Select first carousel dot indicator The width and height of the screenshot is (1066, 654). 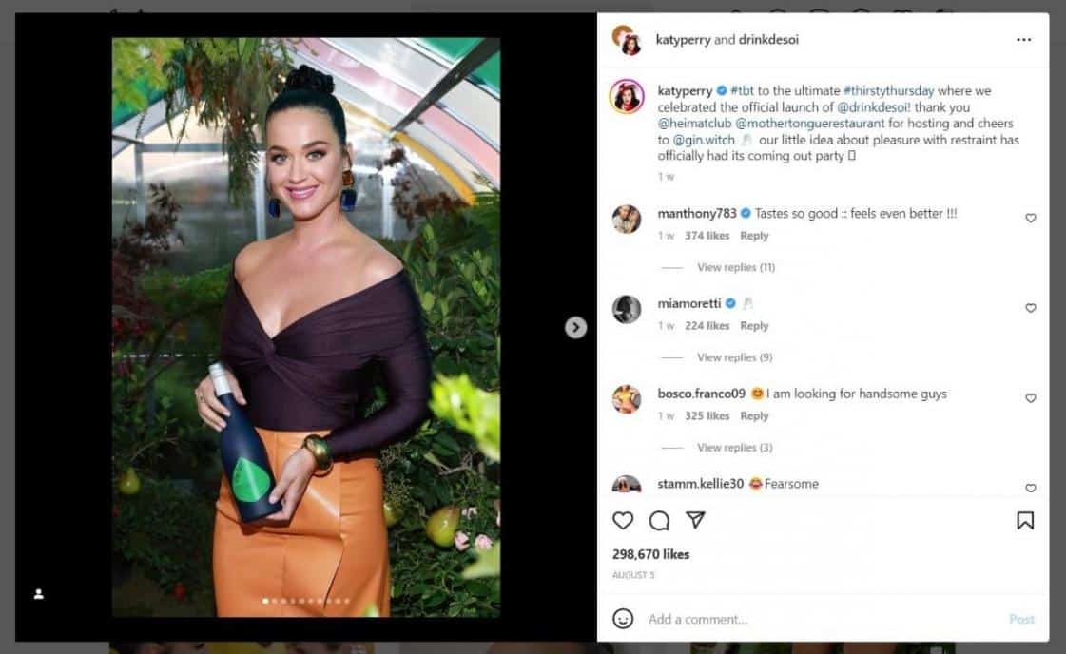coord(265,601)
